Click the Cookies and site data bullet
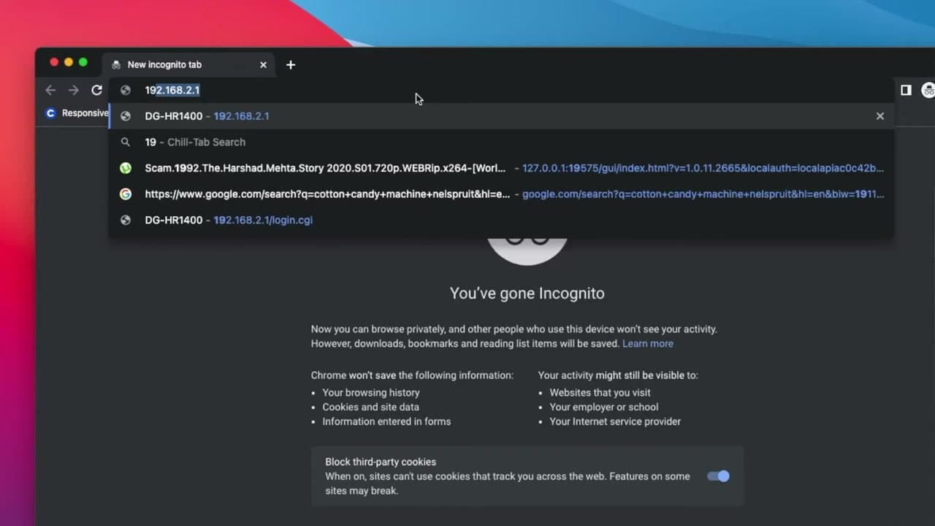 370,407
